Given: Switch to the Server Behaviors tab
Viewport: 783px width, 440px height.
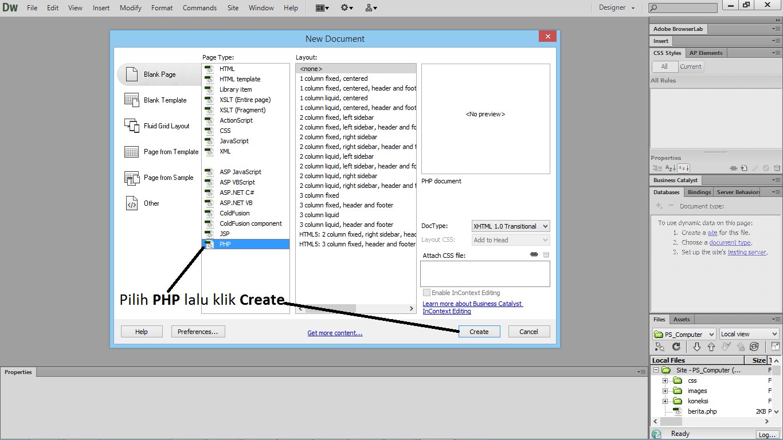Looking at the screenshot, I should (x=738, y=192).
